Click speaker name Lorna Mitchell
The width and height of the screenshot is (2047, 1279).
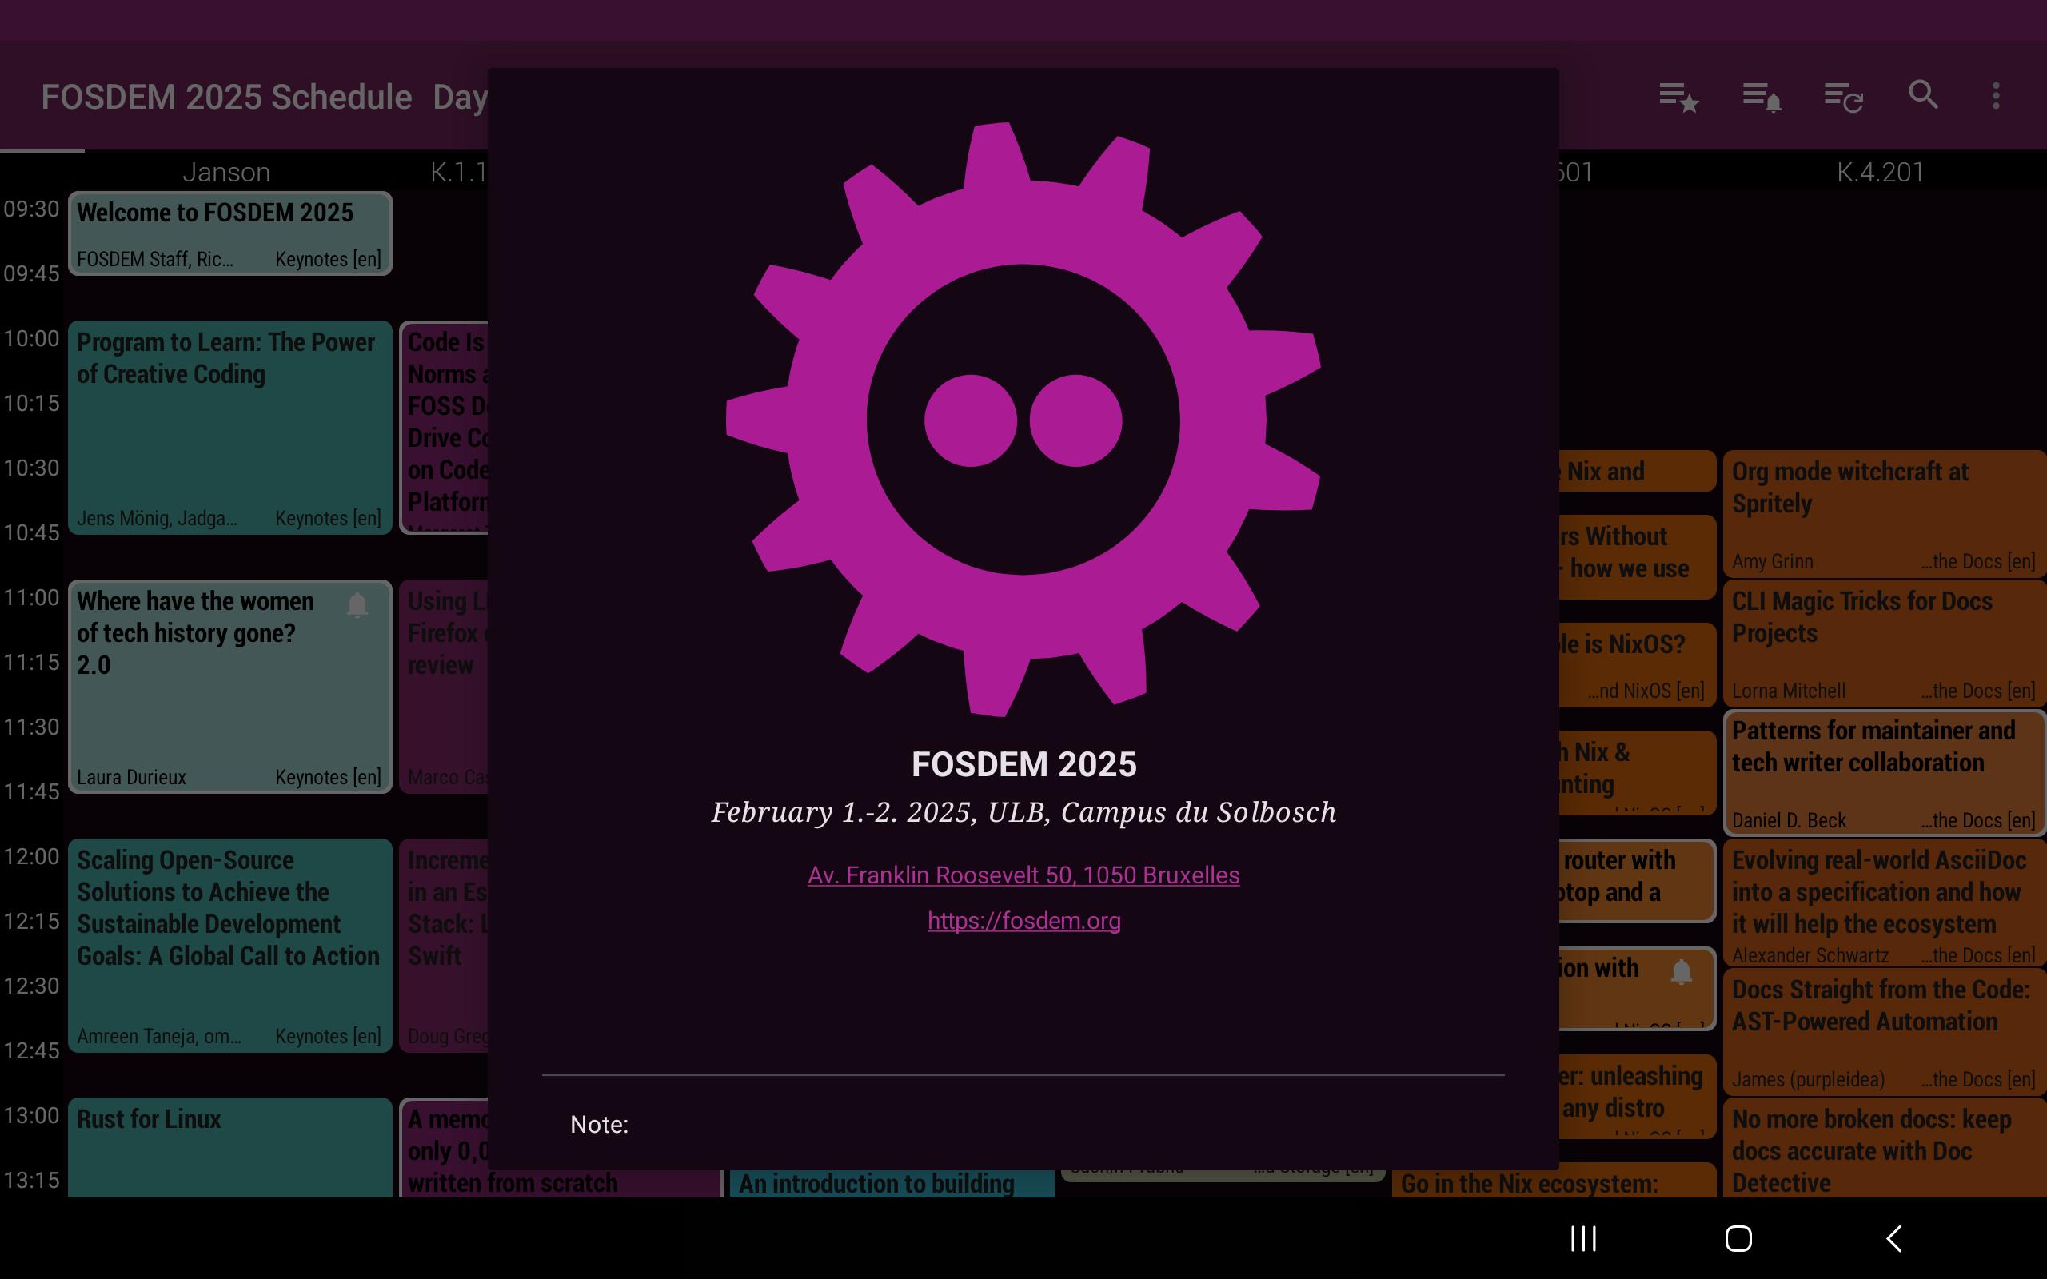pyautogui.click(x=1788, y=691)
